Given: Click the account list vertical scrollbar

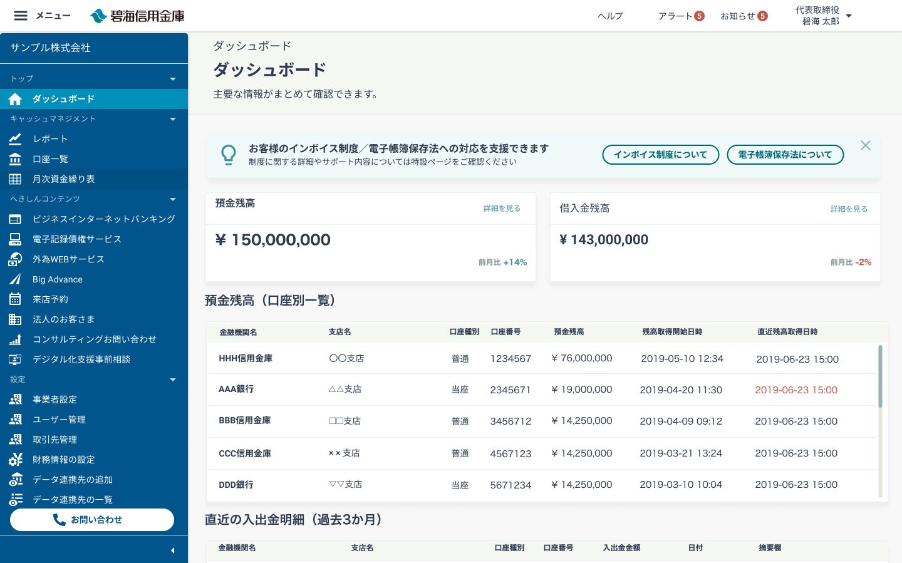Looking at the screenshot, I should [x=880, y=376].
